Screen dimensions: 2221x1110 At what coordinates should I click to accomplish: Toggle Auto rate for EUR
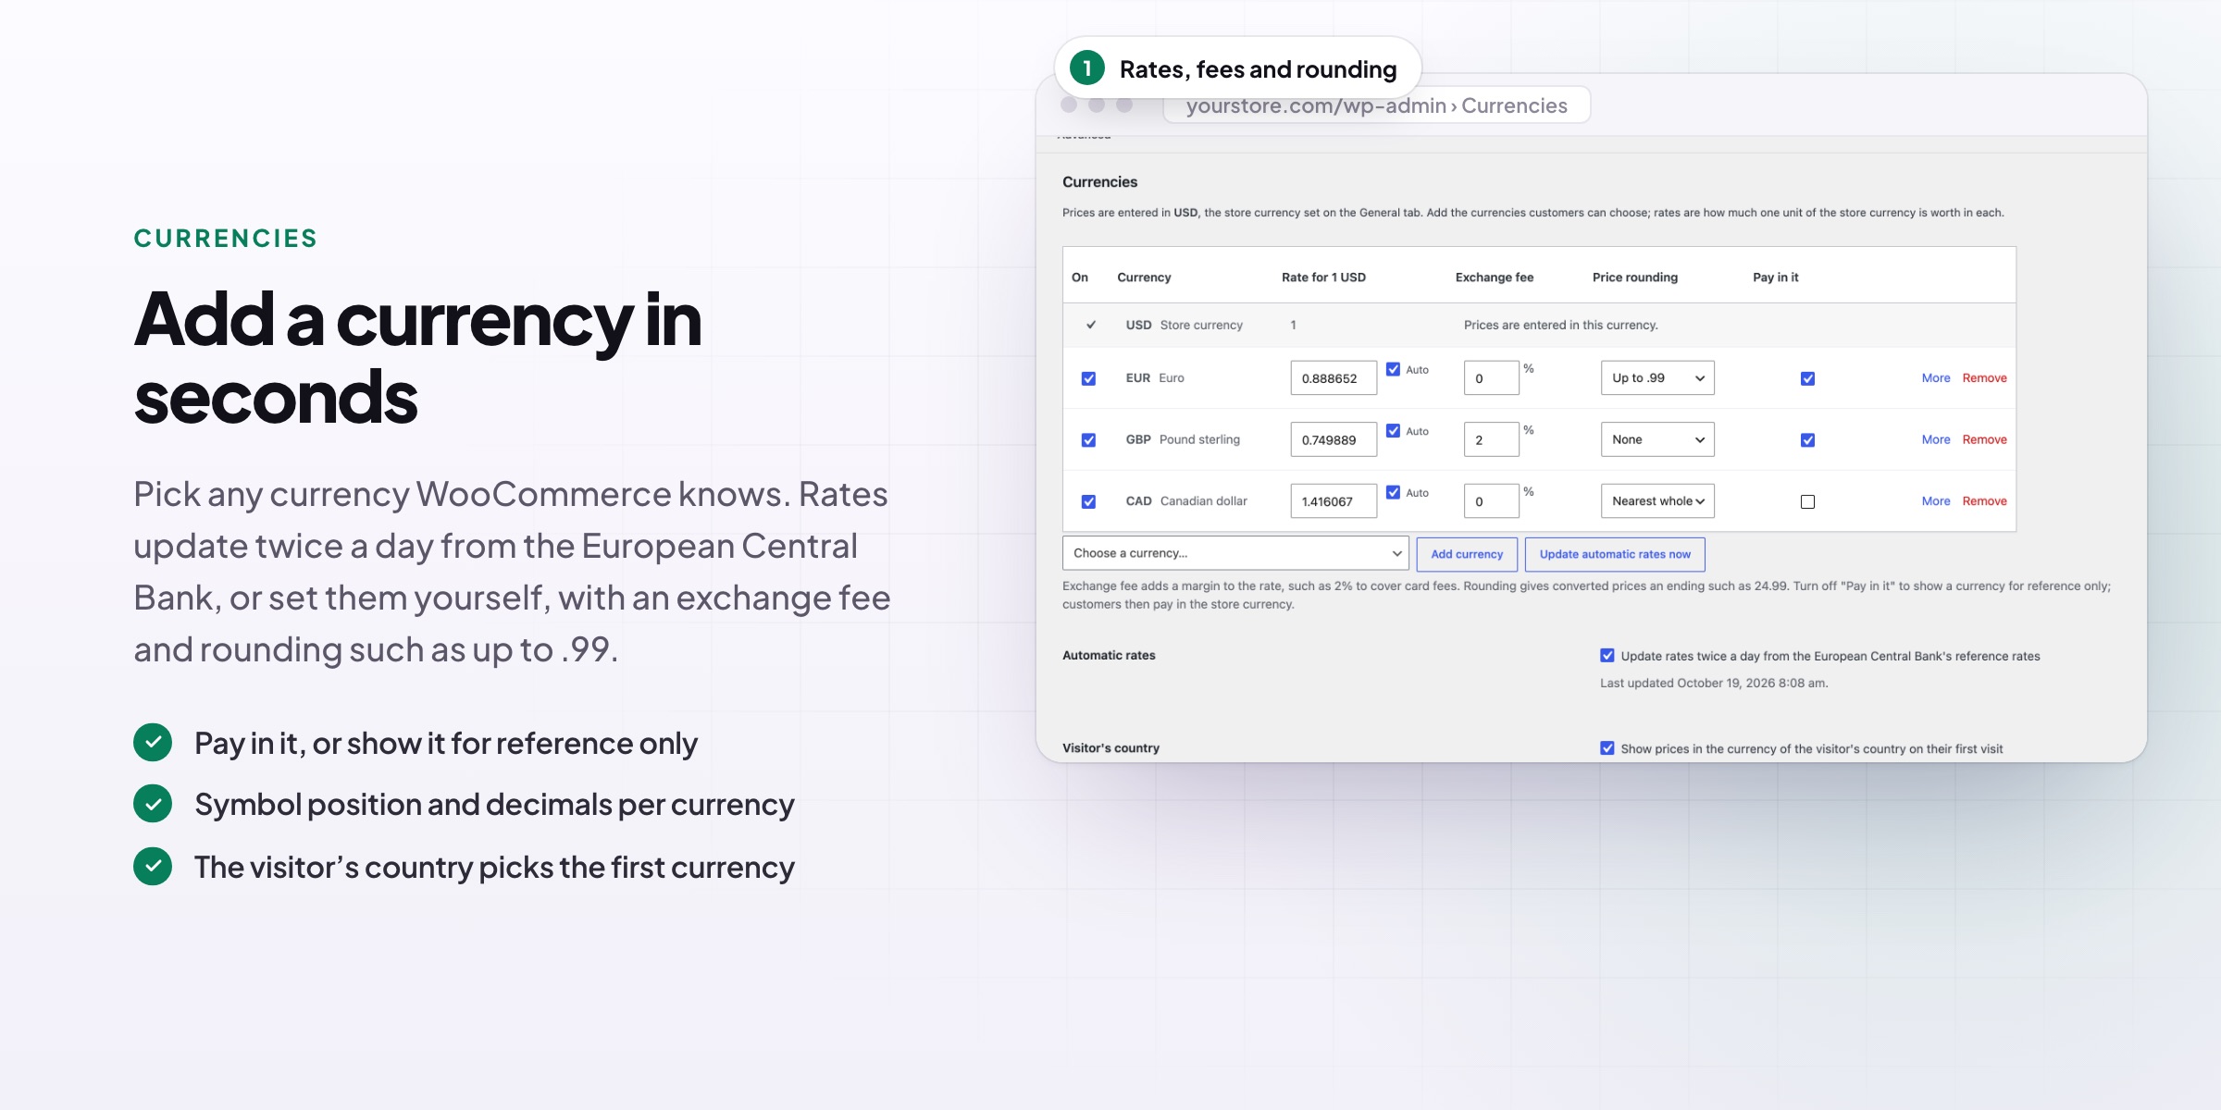[1393, 369]
